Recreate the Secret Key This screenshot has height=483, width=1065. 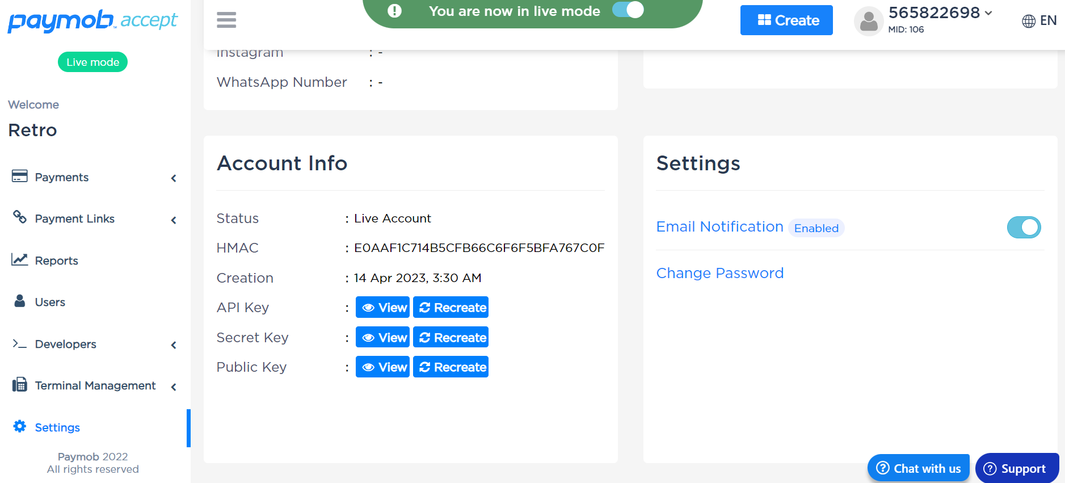click(x=451, y=338)
